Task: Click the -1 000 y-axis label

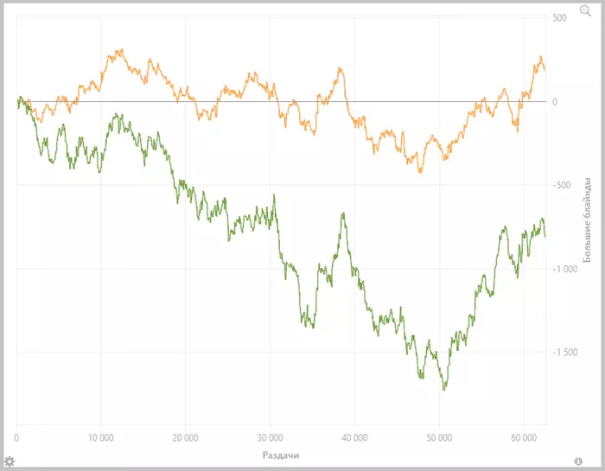Action: 565,269
